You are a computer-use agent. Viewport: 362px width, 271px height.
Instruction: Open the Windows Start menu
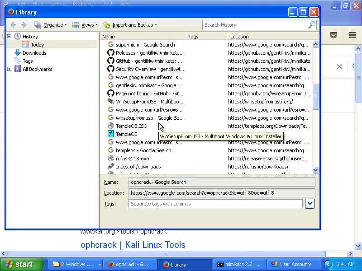22,264
